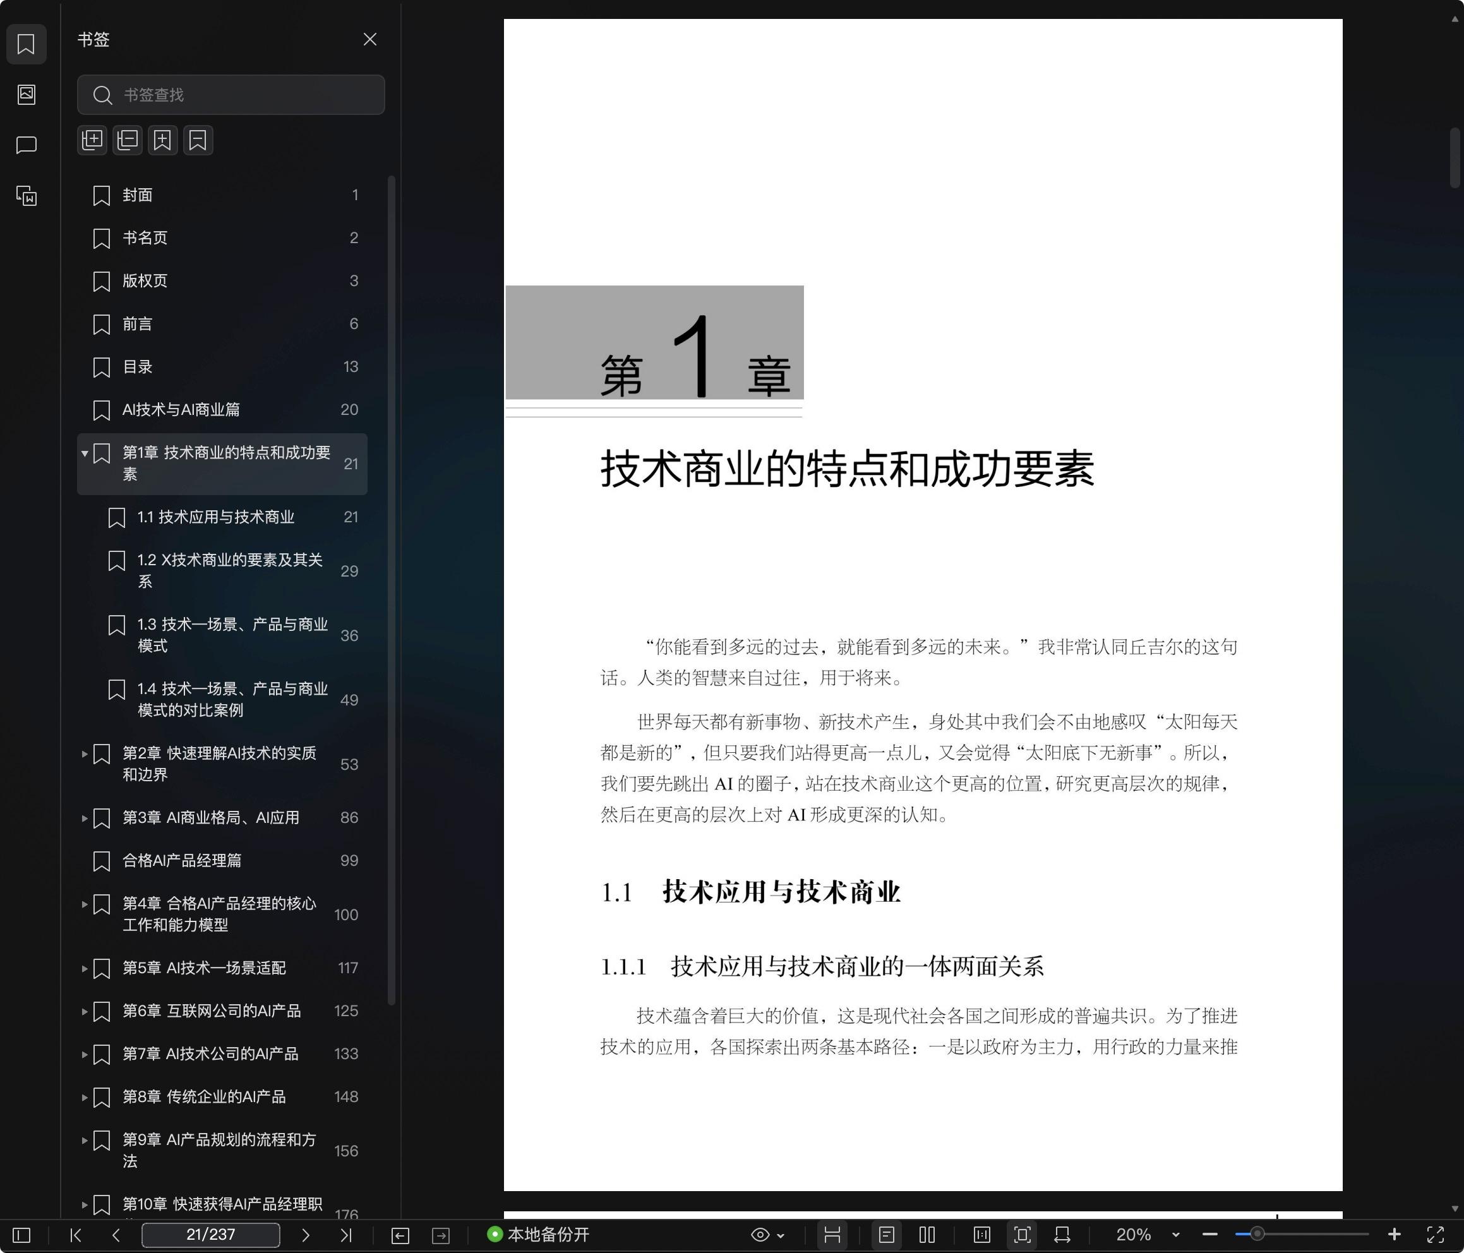This screenshot has height=1253, width=1464.
Task: Click the page number field 21/237
Action: point(210,1235)
